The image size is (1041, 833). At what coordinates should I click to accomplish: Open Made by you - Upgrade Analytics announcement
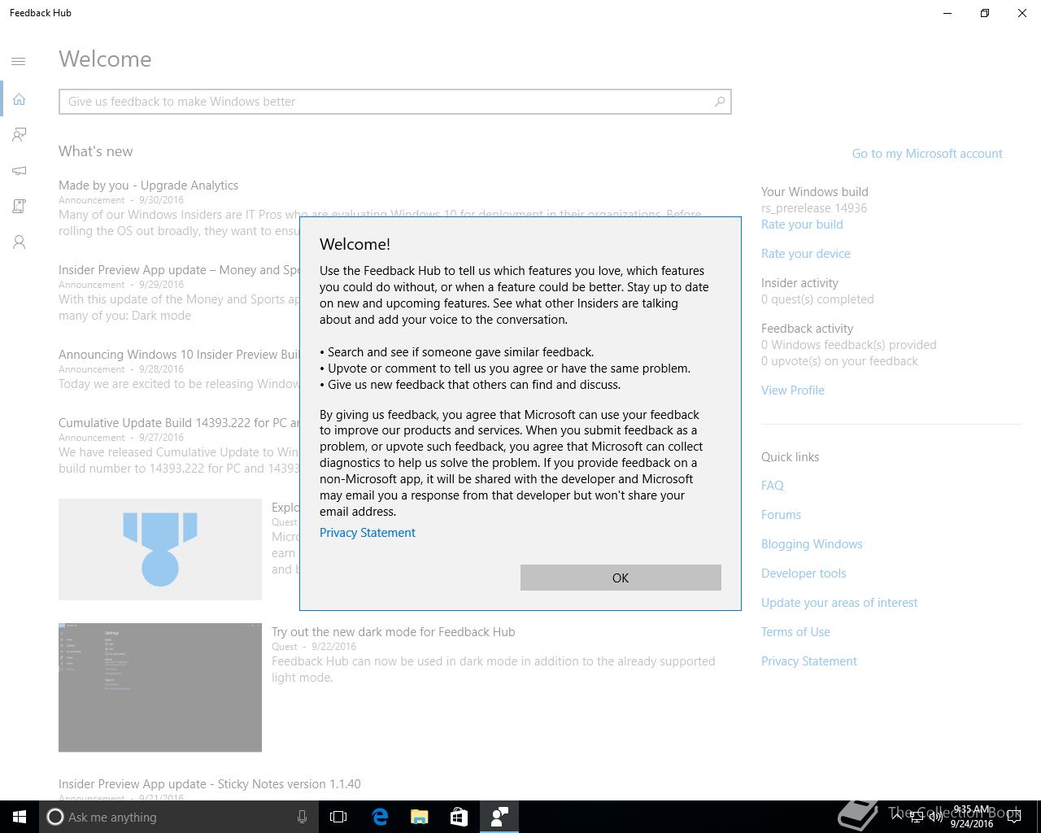pos(148,185)
